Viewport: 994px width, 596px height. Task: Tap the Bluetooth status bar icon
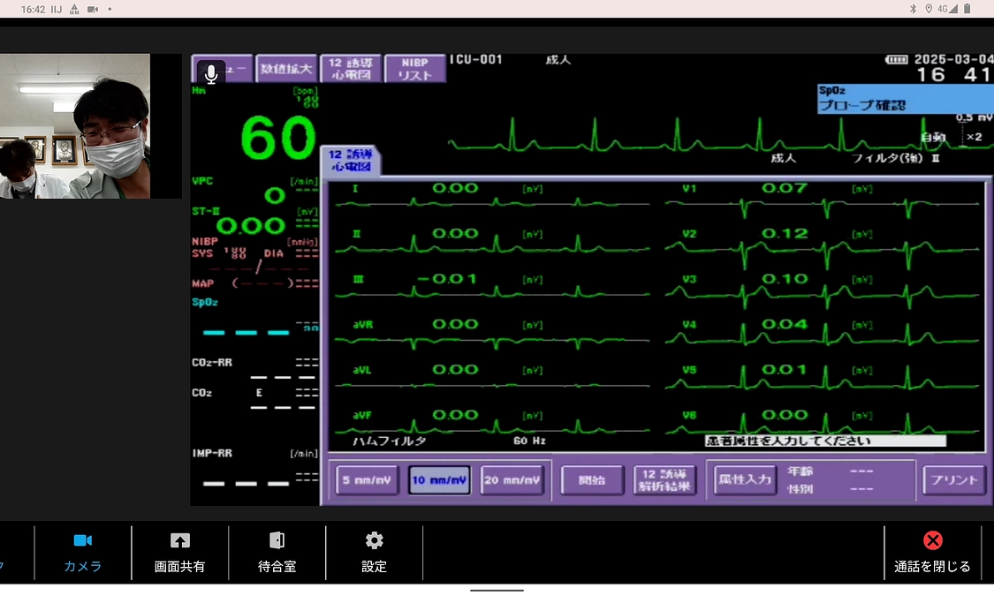pyautogui.click(x=914, y=9)
